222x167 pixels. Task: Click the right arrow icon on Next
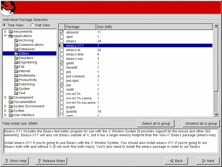204,161
